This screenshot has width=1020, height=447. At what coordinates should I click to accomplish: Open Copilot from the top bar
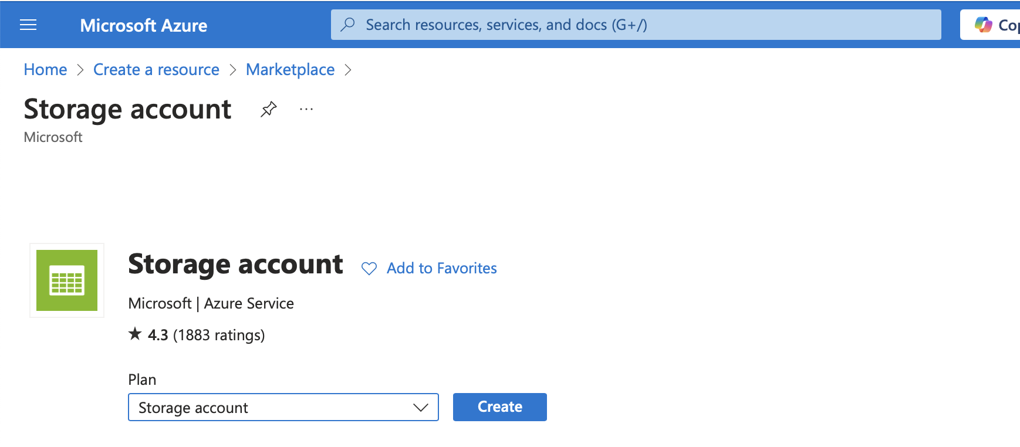994,25
